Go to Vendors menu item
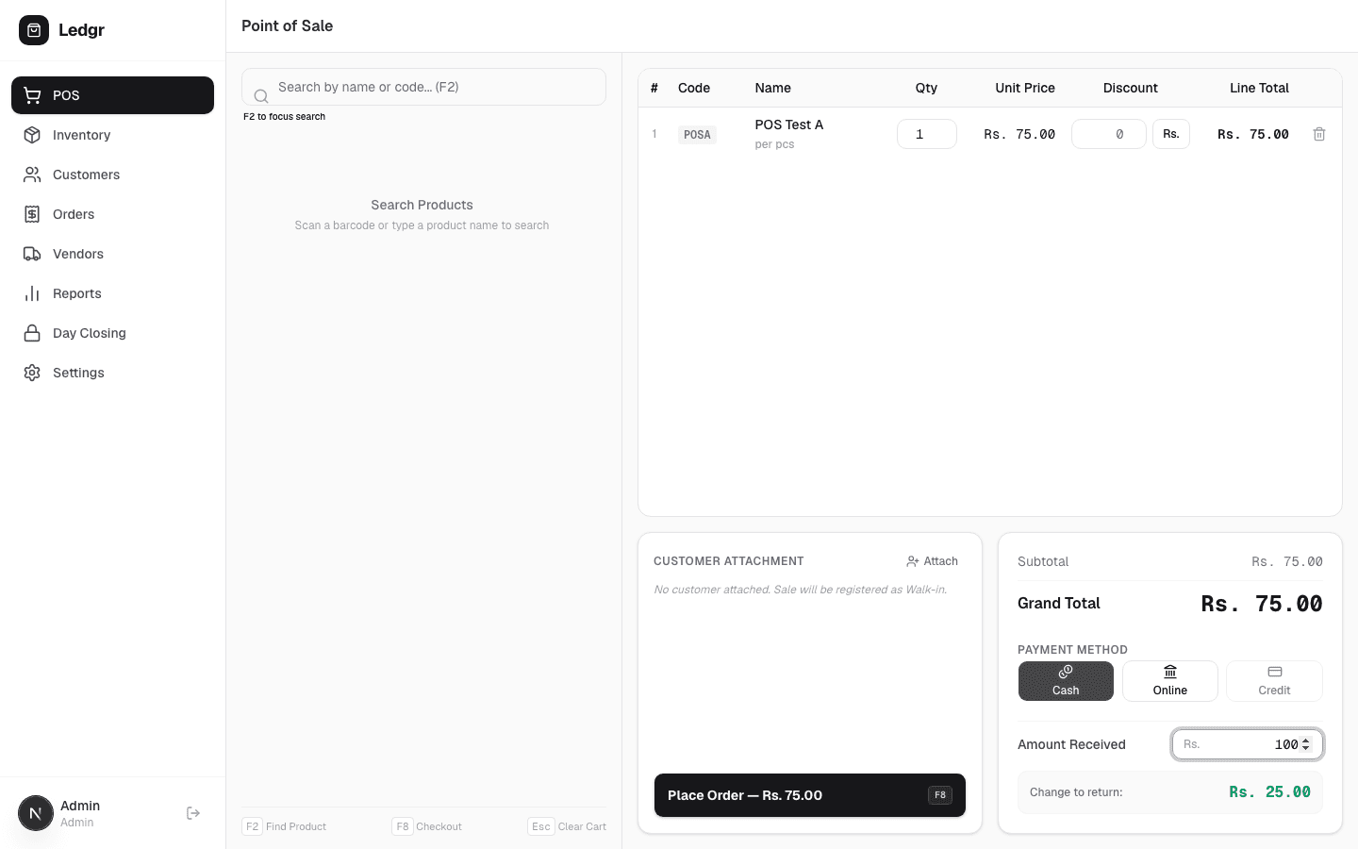This screenshot has width=1358, height=849. coord(112,254)
